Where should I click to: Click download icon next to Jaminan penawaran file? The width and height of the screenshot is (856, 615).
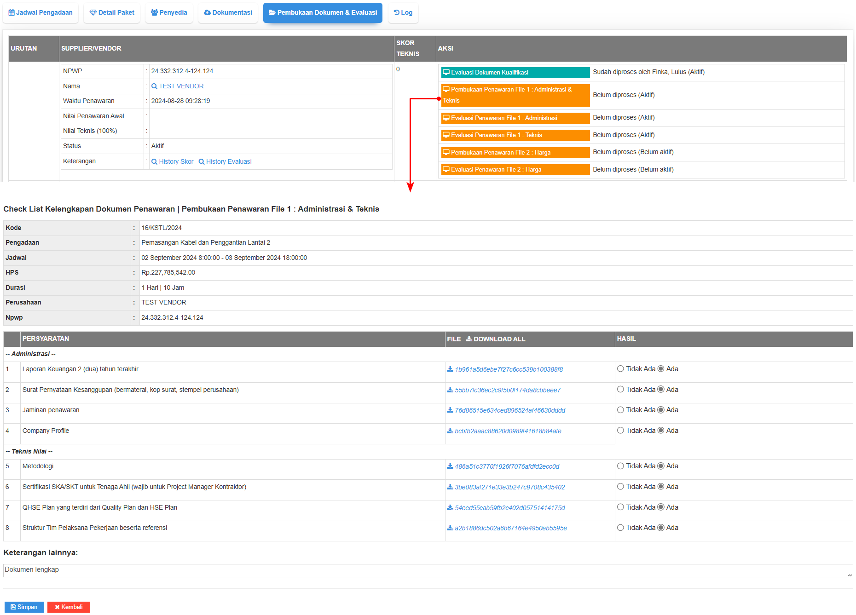[x=450, y=410]
